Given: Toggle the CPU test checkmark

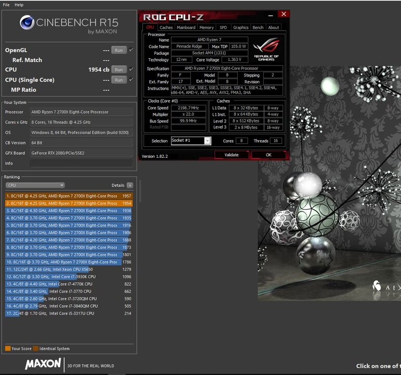Looking at the screenshot, I should [131, 69].
